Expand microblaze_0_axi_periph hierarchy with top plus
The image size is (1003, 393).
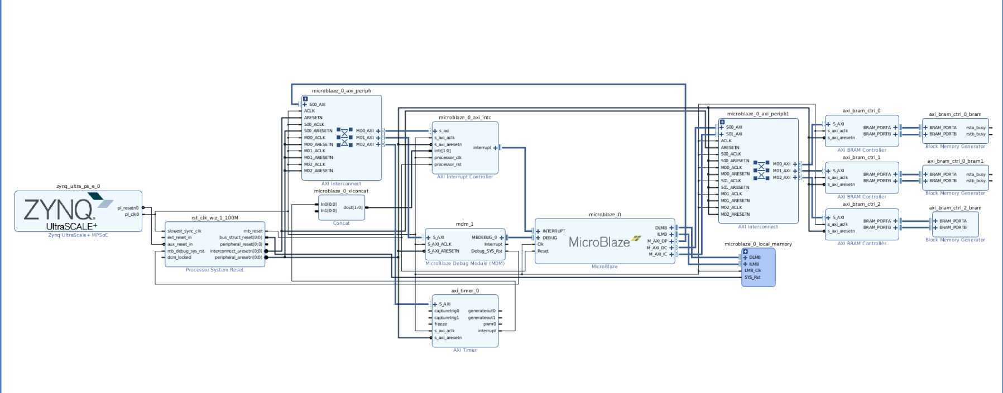pos(305,99)
